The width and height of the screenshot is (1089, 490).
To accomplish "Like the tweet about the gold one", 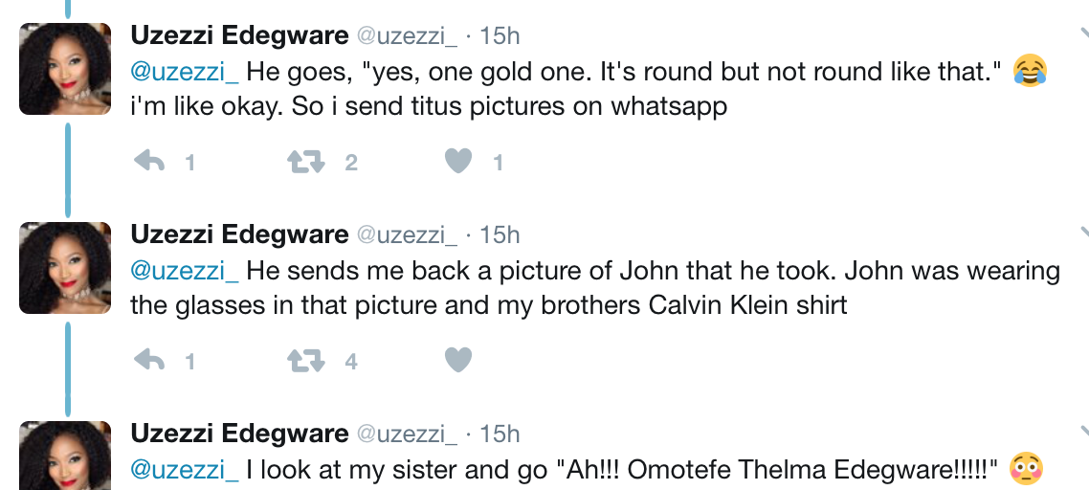I will tap(459, 163).
